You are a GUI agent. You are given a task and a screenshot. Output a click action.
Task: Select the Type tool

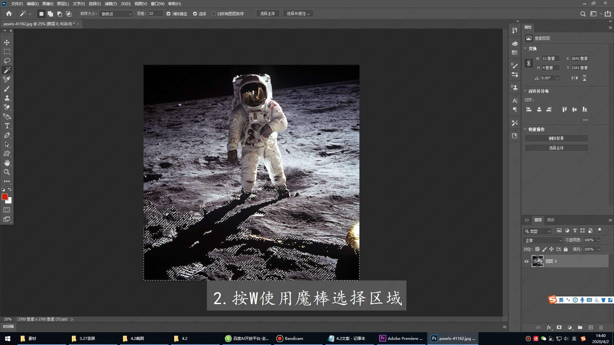pyautogui.click(x=7, y=126)
